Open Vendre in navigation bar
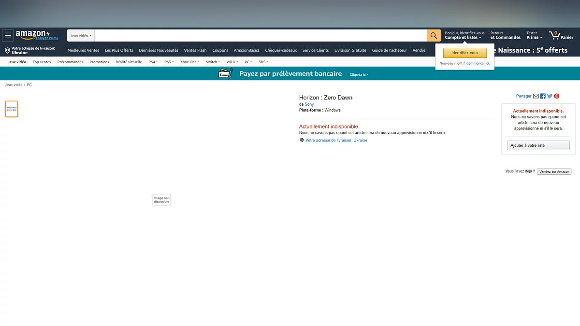Viewport: 580px width, 326px height. point(419,50)
